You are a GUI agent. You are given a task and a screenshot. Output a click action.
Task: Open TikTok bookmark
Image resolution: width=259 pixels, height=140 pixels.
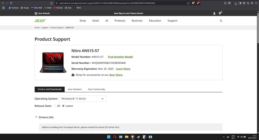point(77,8)
